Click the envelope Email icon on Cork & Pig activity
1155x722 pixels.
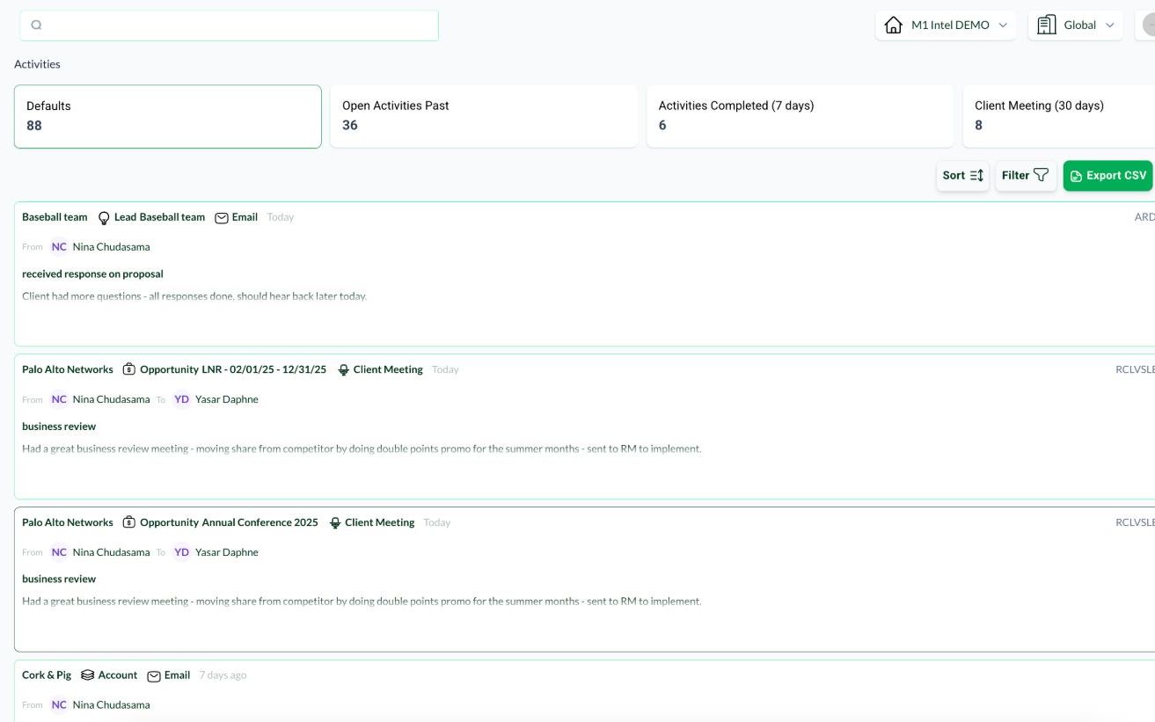[154, 676]
